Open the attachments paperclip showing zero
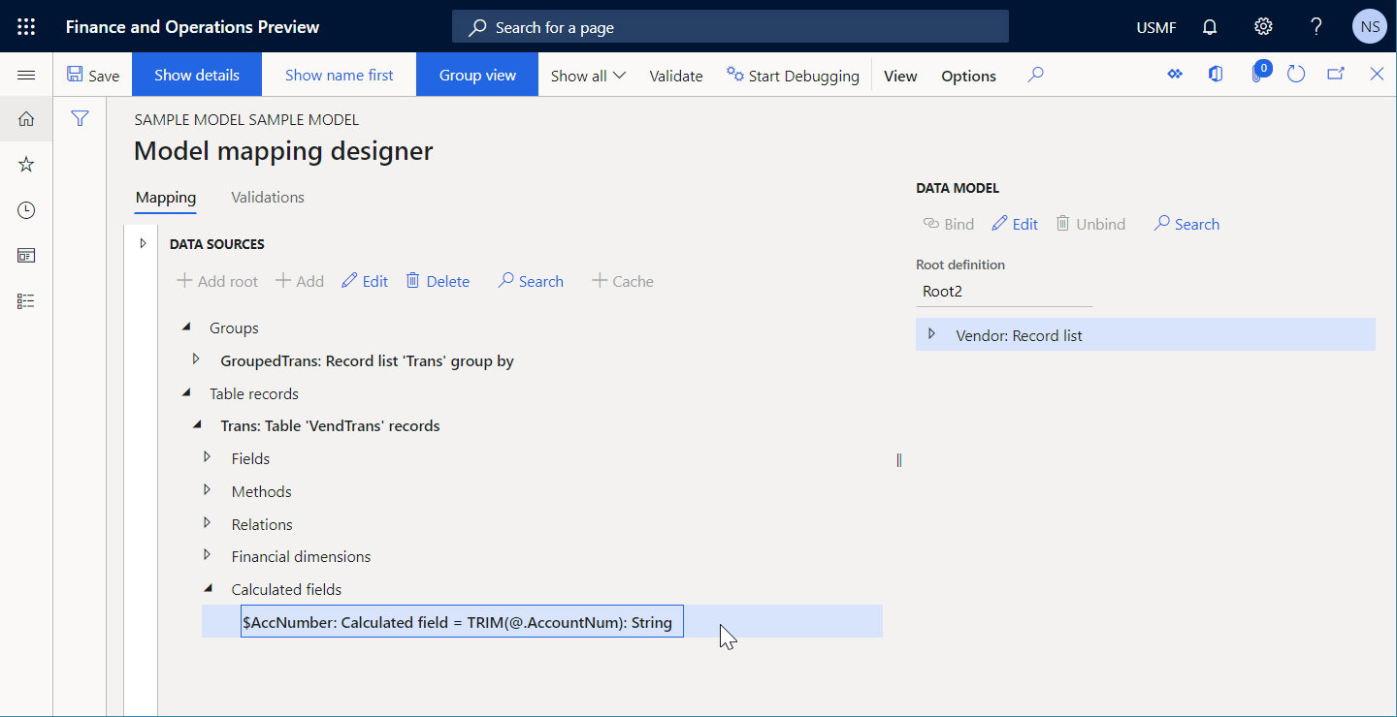Viewport: 1397px width, 717px height. click(x=1256, y=74)
